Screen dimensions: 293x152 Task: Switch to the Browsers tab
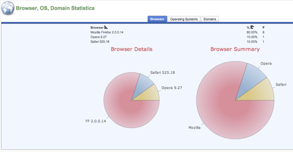pyautogui.click(x=157, y=19)
